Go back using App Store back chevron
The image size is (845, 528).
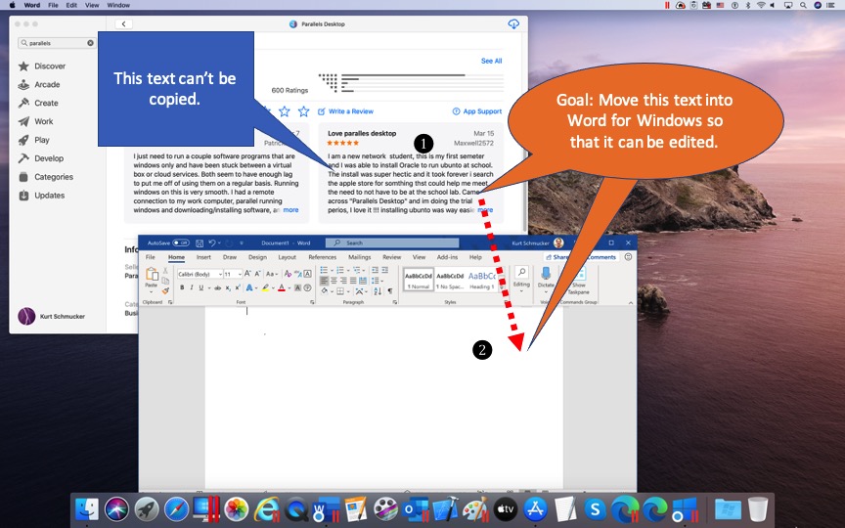coord(124,24)
